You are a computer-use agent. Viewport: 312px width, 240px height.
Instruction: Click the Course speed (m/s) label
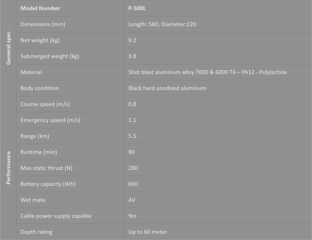point(45,104)
